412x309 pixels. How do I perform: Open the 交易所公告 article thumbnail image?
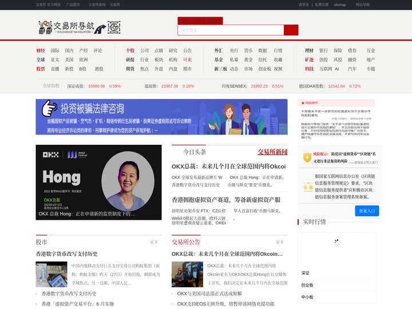187,274
